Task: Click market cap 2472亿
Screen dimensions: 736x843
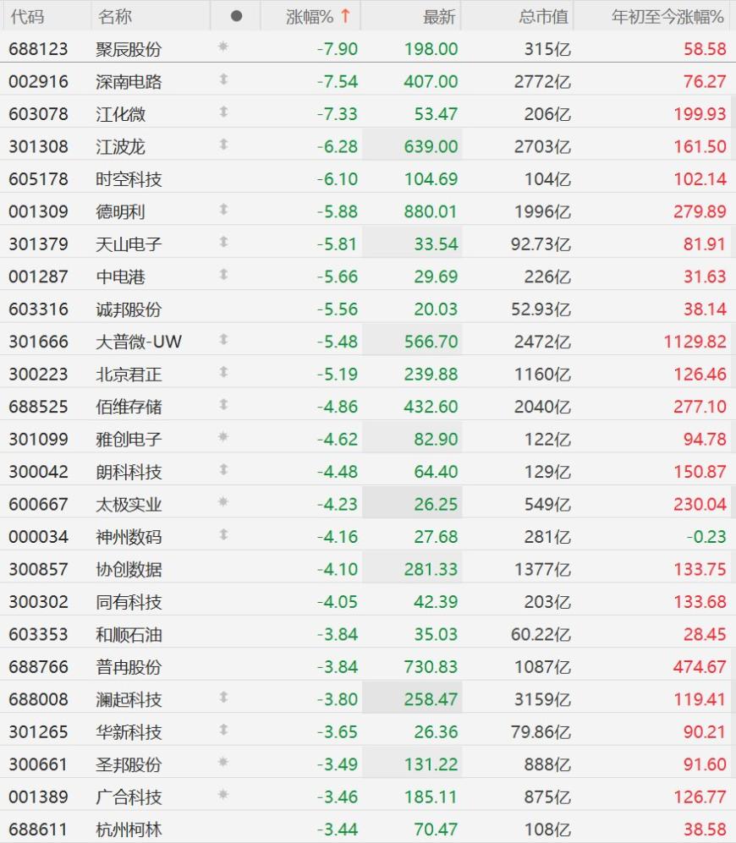Action: [x=542, y=342]
